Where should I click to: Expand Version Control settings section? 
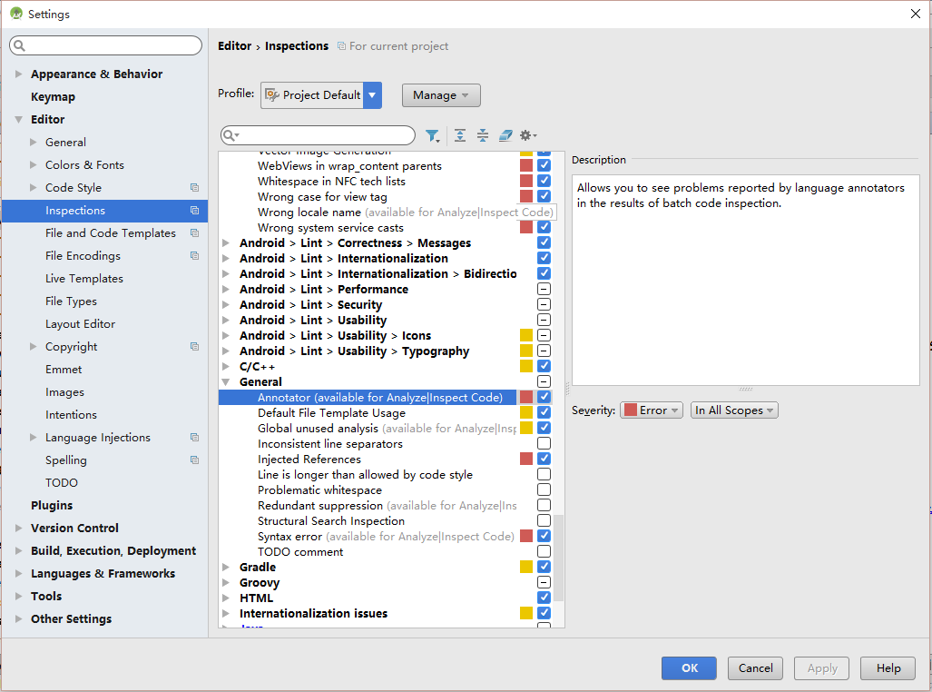pyautogui.click(x=18, y=528)
